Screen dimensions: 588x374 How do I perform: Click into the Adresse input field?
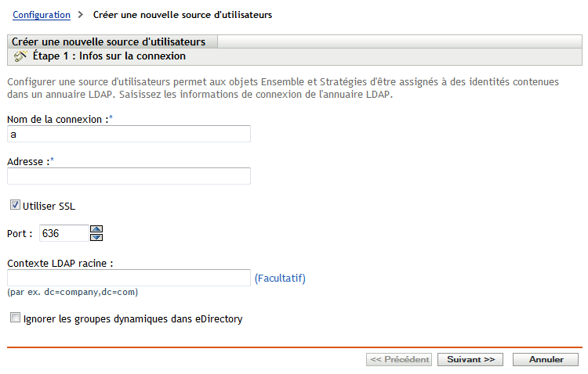tap(129, 176)
